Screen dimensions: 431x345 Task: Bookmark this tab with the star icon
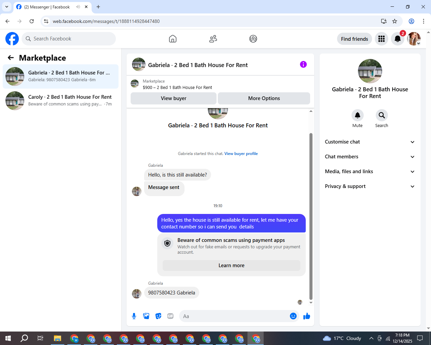tap(395, 21)
